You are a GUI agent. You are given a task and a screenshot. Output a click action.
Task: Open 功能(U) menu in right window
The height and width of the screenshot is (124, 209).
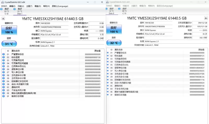coord(126,6)
